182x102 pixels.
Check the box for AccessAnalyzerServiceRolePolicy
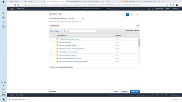(x=51, y=39)
